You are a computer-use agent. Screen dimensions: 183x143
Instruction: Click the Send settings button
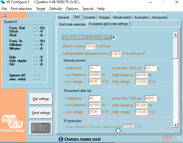click(41, 113)
